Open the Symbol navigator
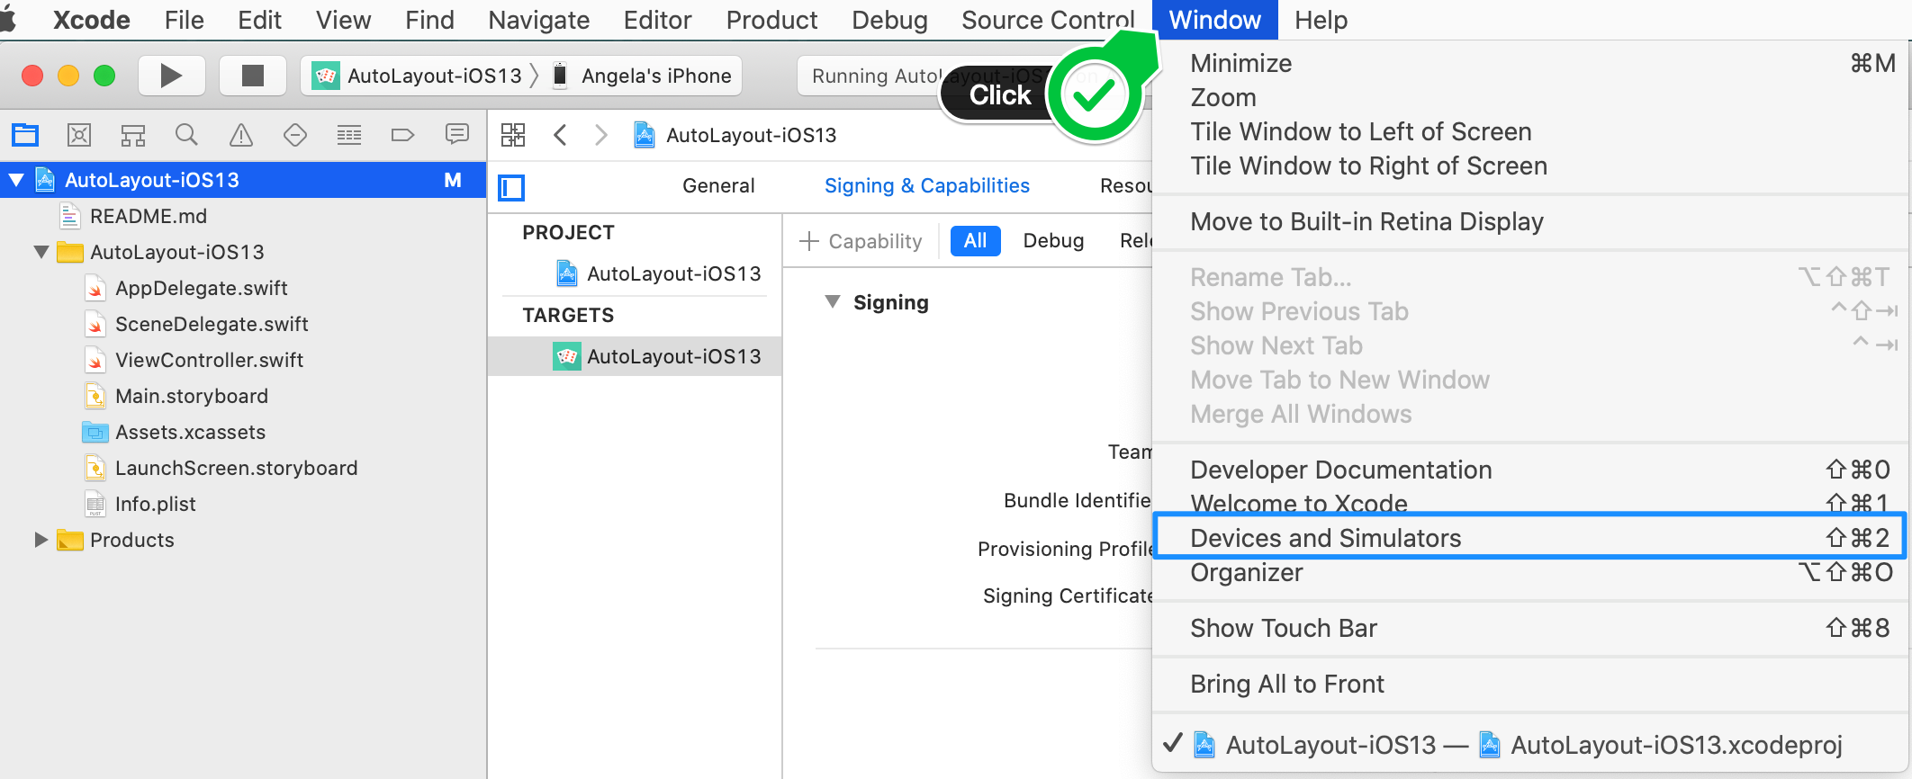Image resolution: width=1912 pixels, height=779 pixels. click(x=133, y=135)
